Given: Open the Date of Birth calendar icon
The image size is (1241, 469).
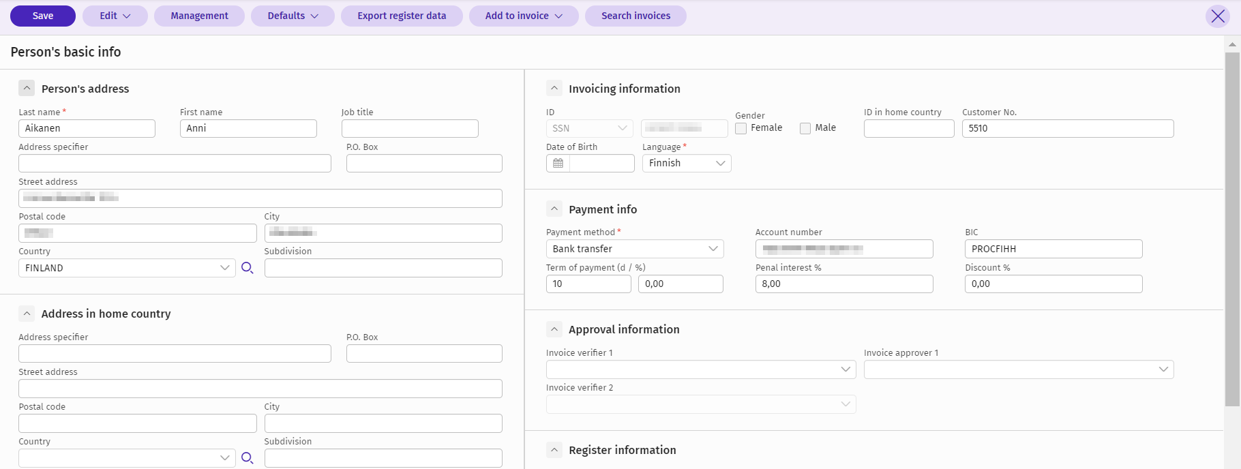Looking at the screenshot, I should pos(558,163).
